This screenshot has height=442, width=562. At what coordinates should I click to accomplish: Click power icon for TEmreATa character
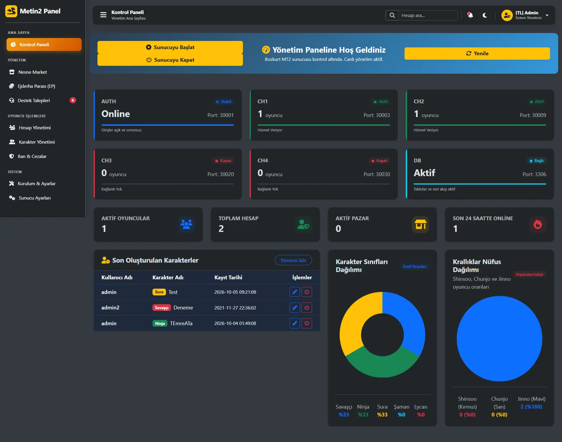pyautogui.click(x=307, y=323)
